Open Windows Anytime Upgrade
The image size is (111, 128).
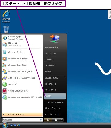pos(22,71)
